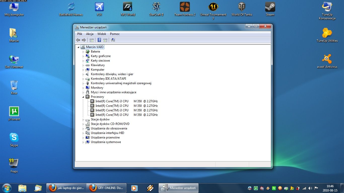Select the first Intel Core i3 CPU entry

126,101
